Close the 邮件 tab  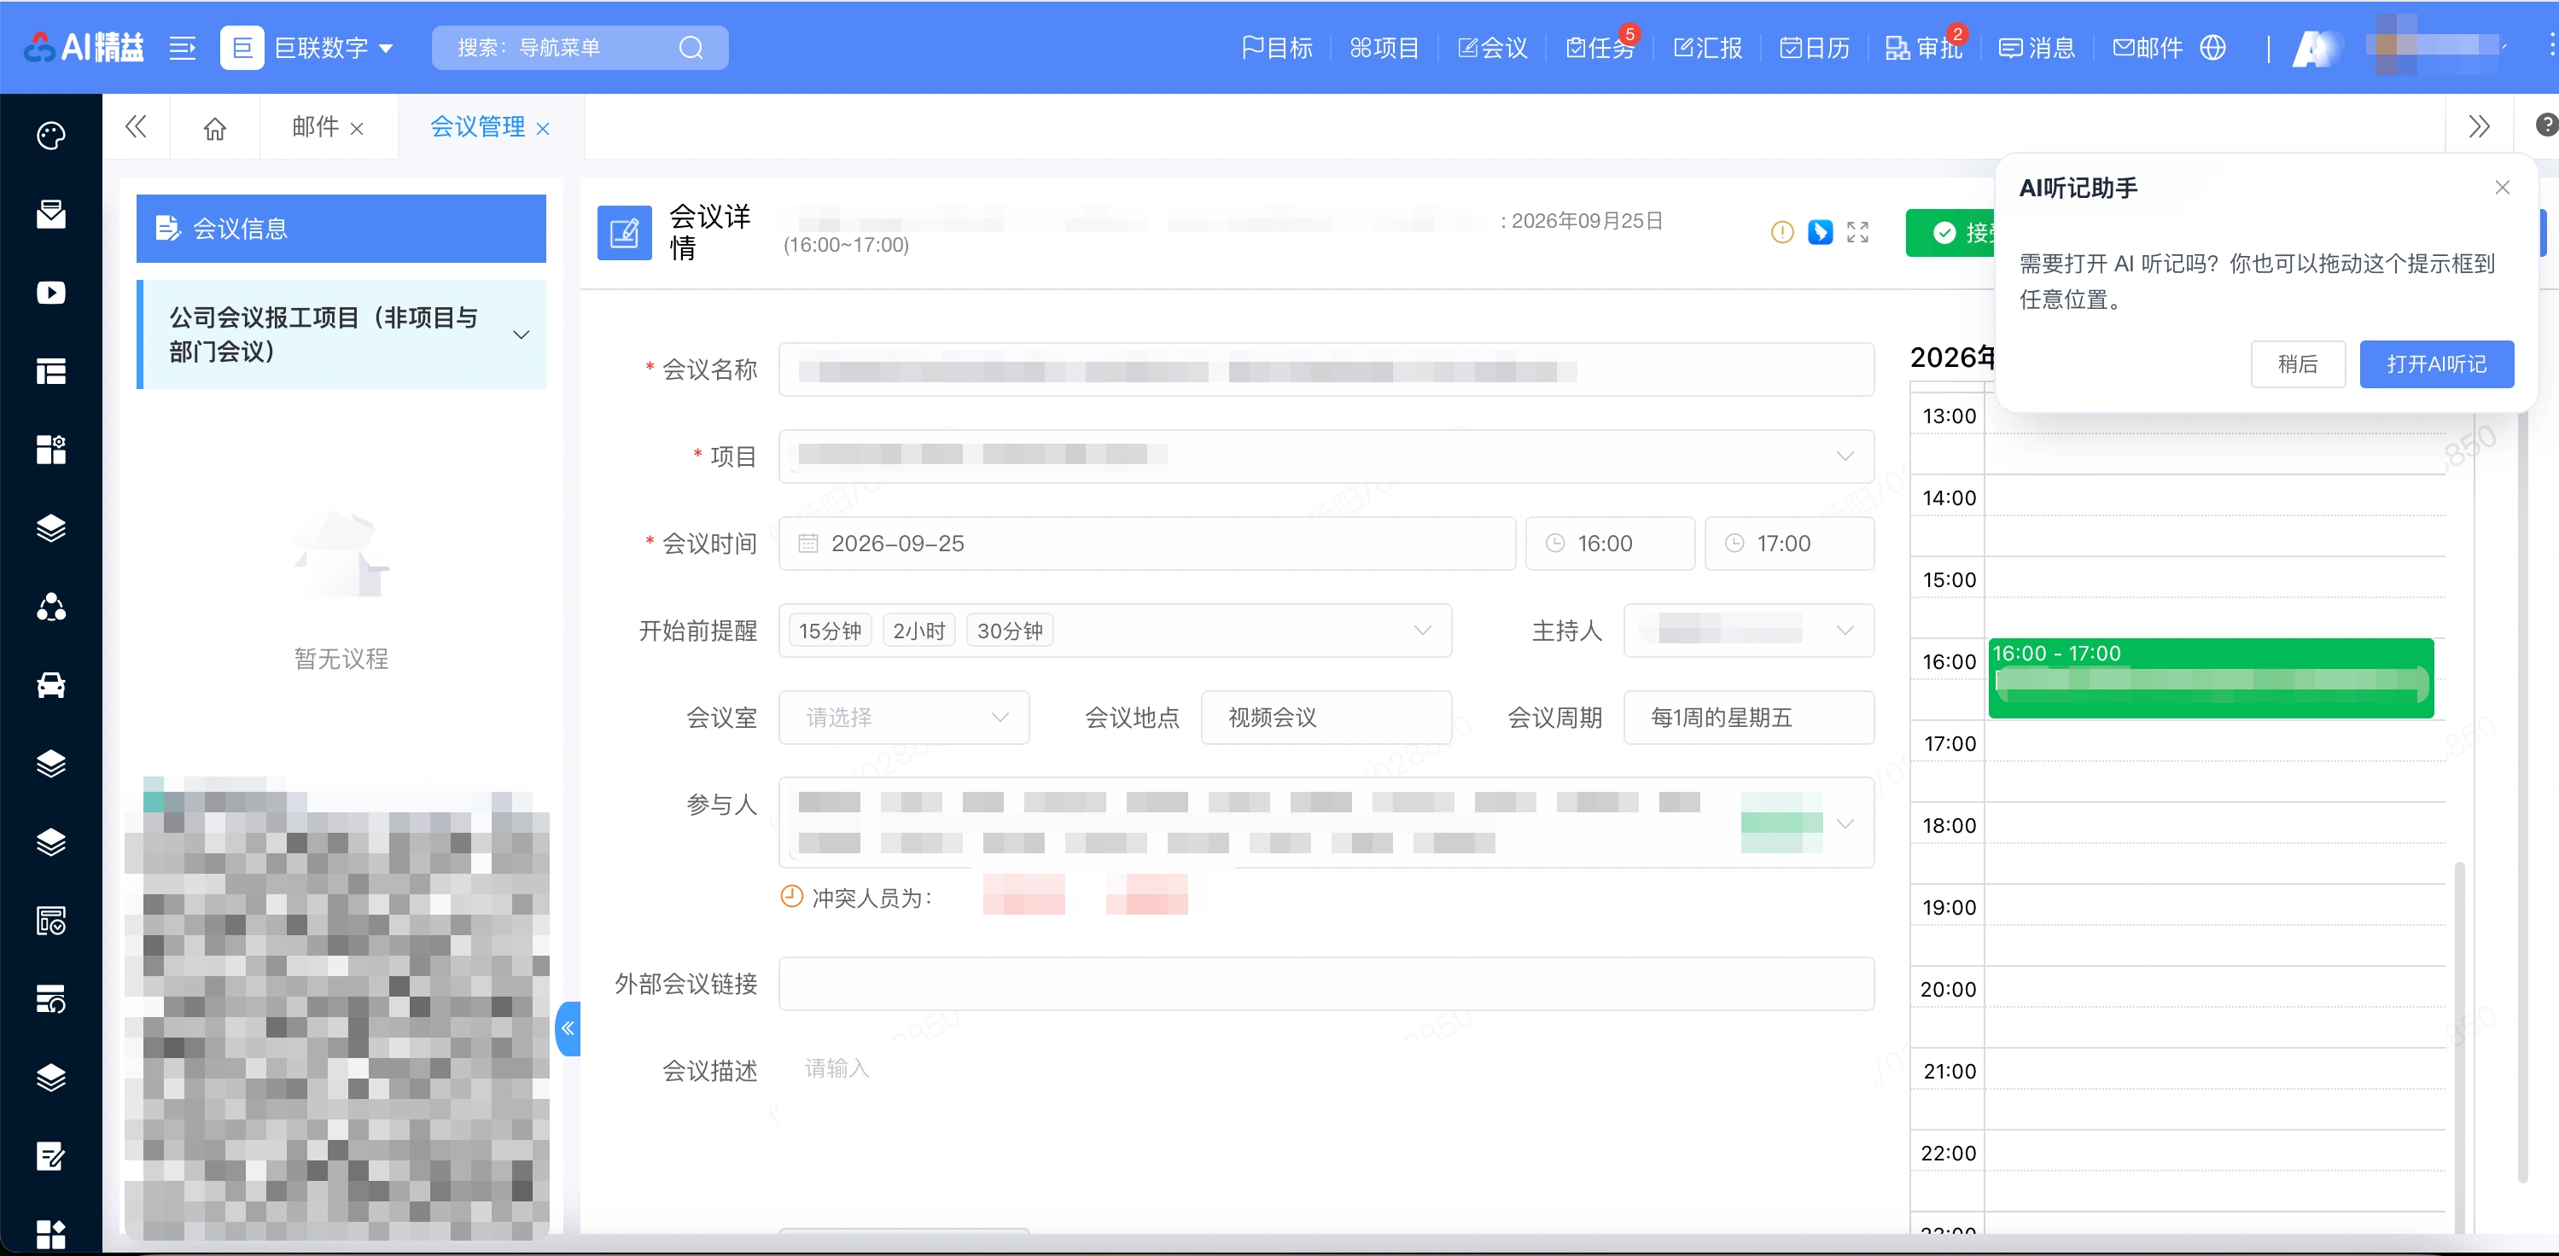tap(357, 129)
